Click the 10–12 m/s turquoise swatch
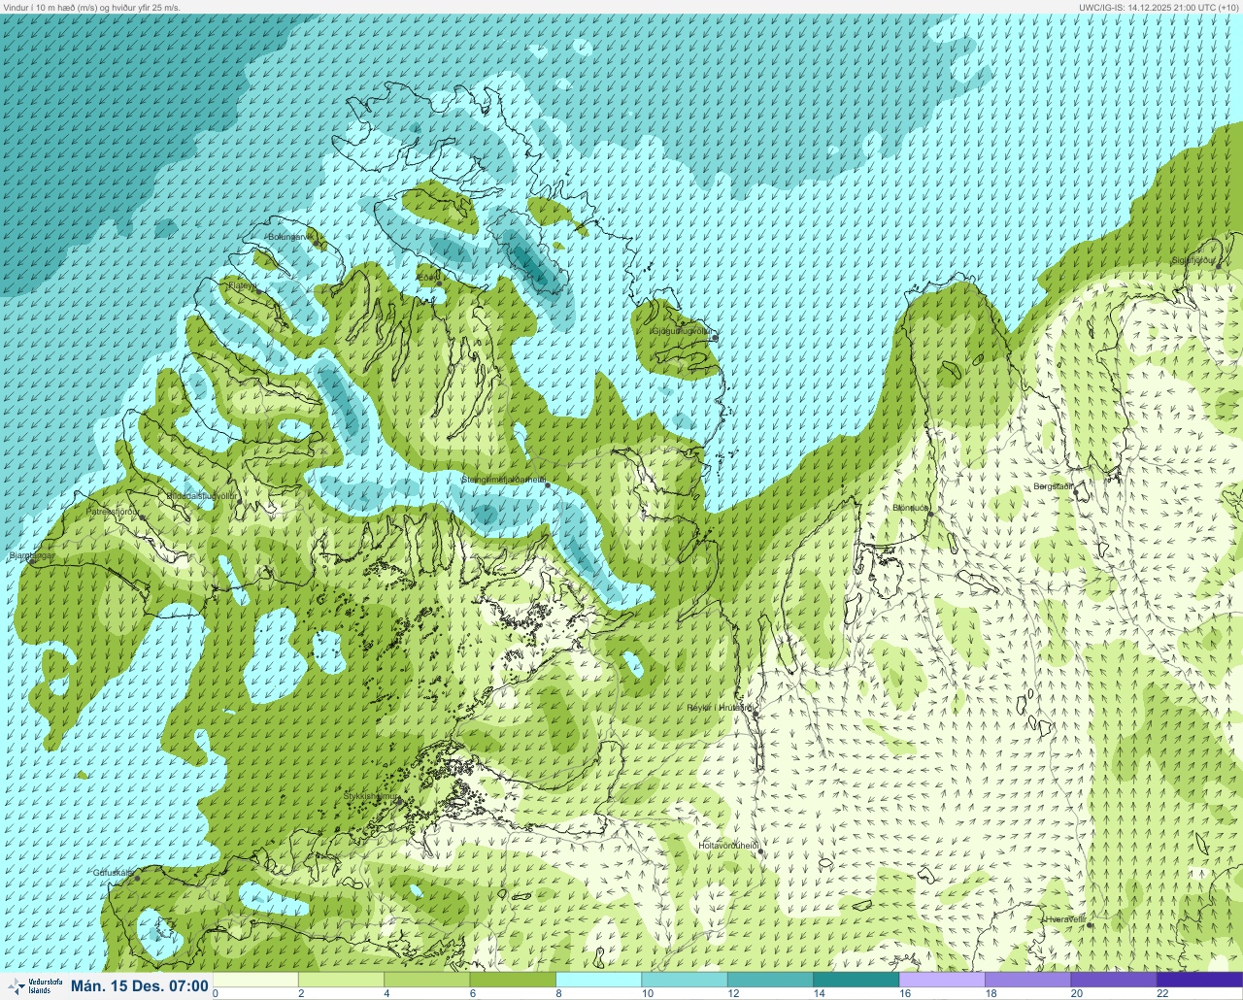 [x=685, y=980]
